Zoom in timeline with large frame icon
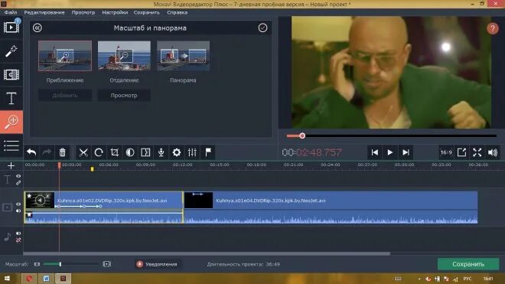This screenshot has height=284, width=505. 107,264
